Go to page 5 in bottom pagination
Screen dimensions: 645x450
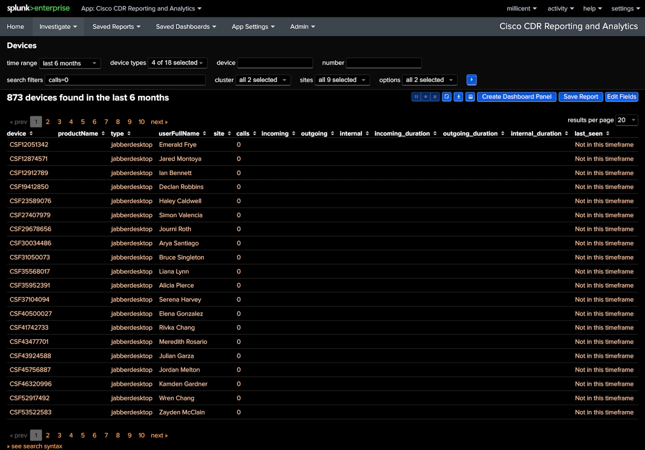click(x=83, y=435)
